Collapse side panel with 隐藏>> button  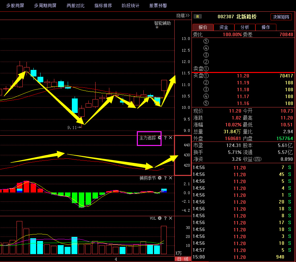point(183,15)
